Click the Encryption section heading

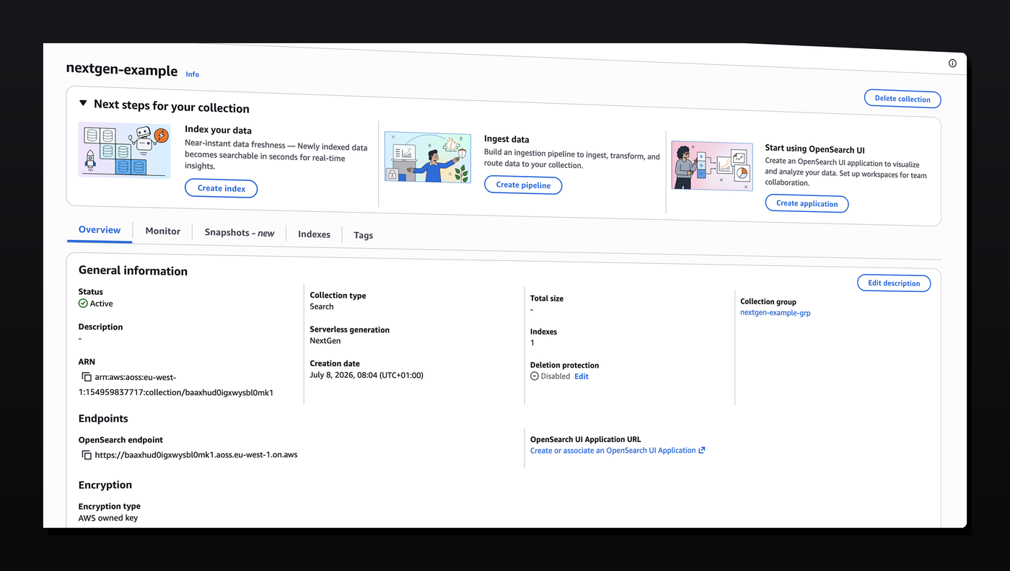[x=105, y=484]
